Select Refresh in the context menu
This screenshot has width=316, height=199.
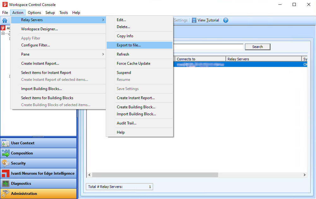[123, 54]
